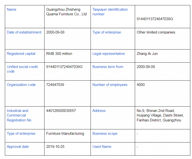Select the establishment date 2000-09-08 value
192x159 pixels.
coord(55,32)
